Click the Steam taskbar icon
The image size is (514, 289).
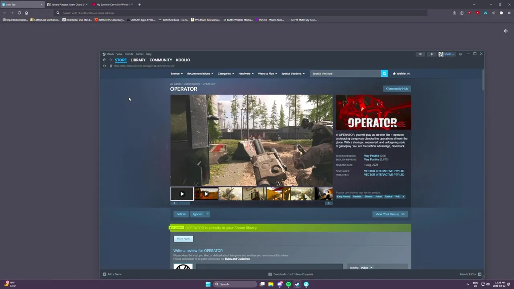(297, 284)
